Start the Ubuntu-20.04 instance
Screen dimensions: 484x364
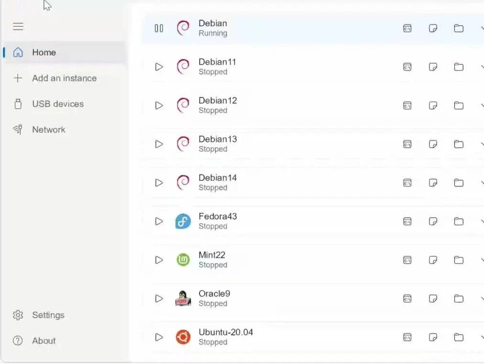(x=159, y=337)
